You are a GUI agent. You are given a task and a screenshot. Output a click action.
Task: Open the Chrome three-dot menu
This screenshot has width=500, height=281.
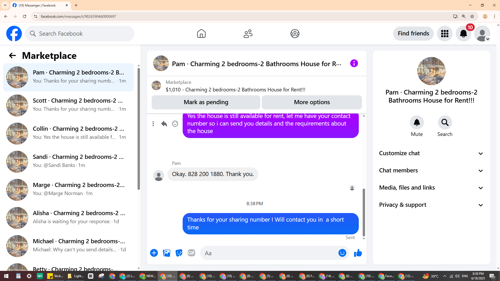pyautogui.click(x=494, y=16)
